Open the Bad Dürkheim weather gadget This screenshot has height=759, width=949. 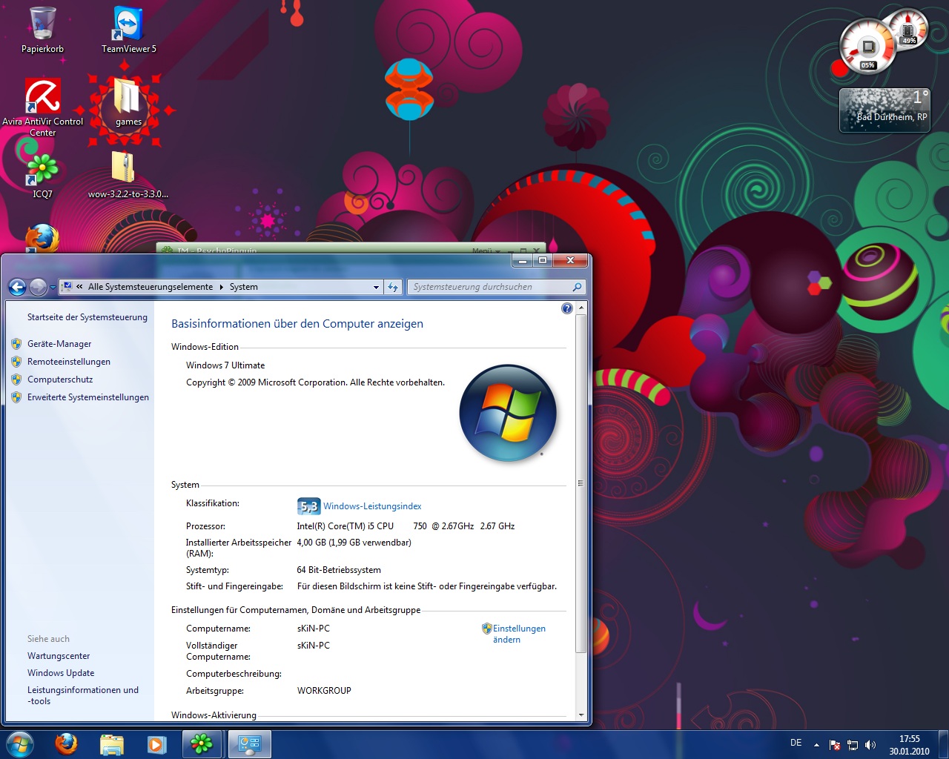point(884,110)
